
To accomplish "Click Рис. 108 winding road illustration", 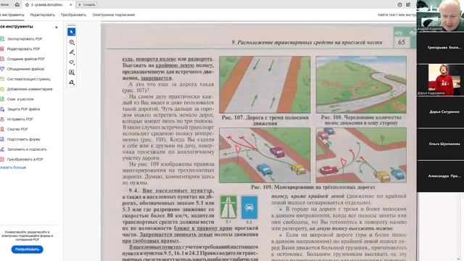I will click(x=361, y=85).
